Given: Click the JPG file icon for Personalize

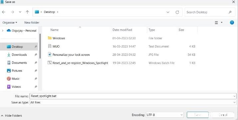Looking at the screenshot, I should (50, 54).
